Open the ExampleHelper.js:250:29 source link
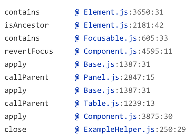Screen dimensions: 190x139 click(135, 130)
